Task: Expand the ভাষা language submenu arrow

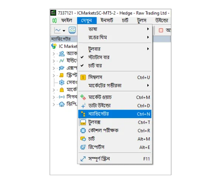Action: [x=148, y=29]
